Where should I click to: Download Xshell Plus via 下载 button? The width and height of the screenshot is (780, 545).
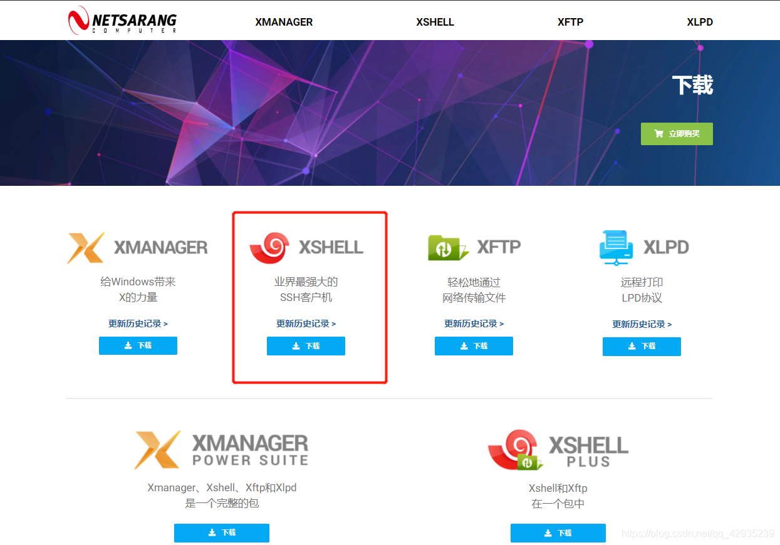coord(558,533)
